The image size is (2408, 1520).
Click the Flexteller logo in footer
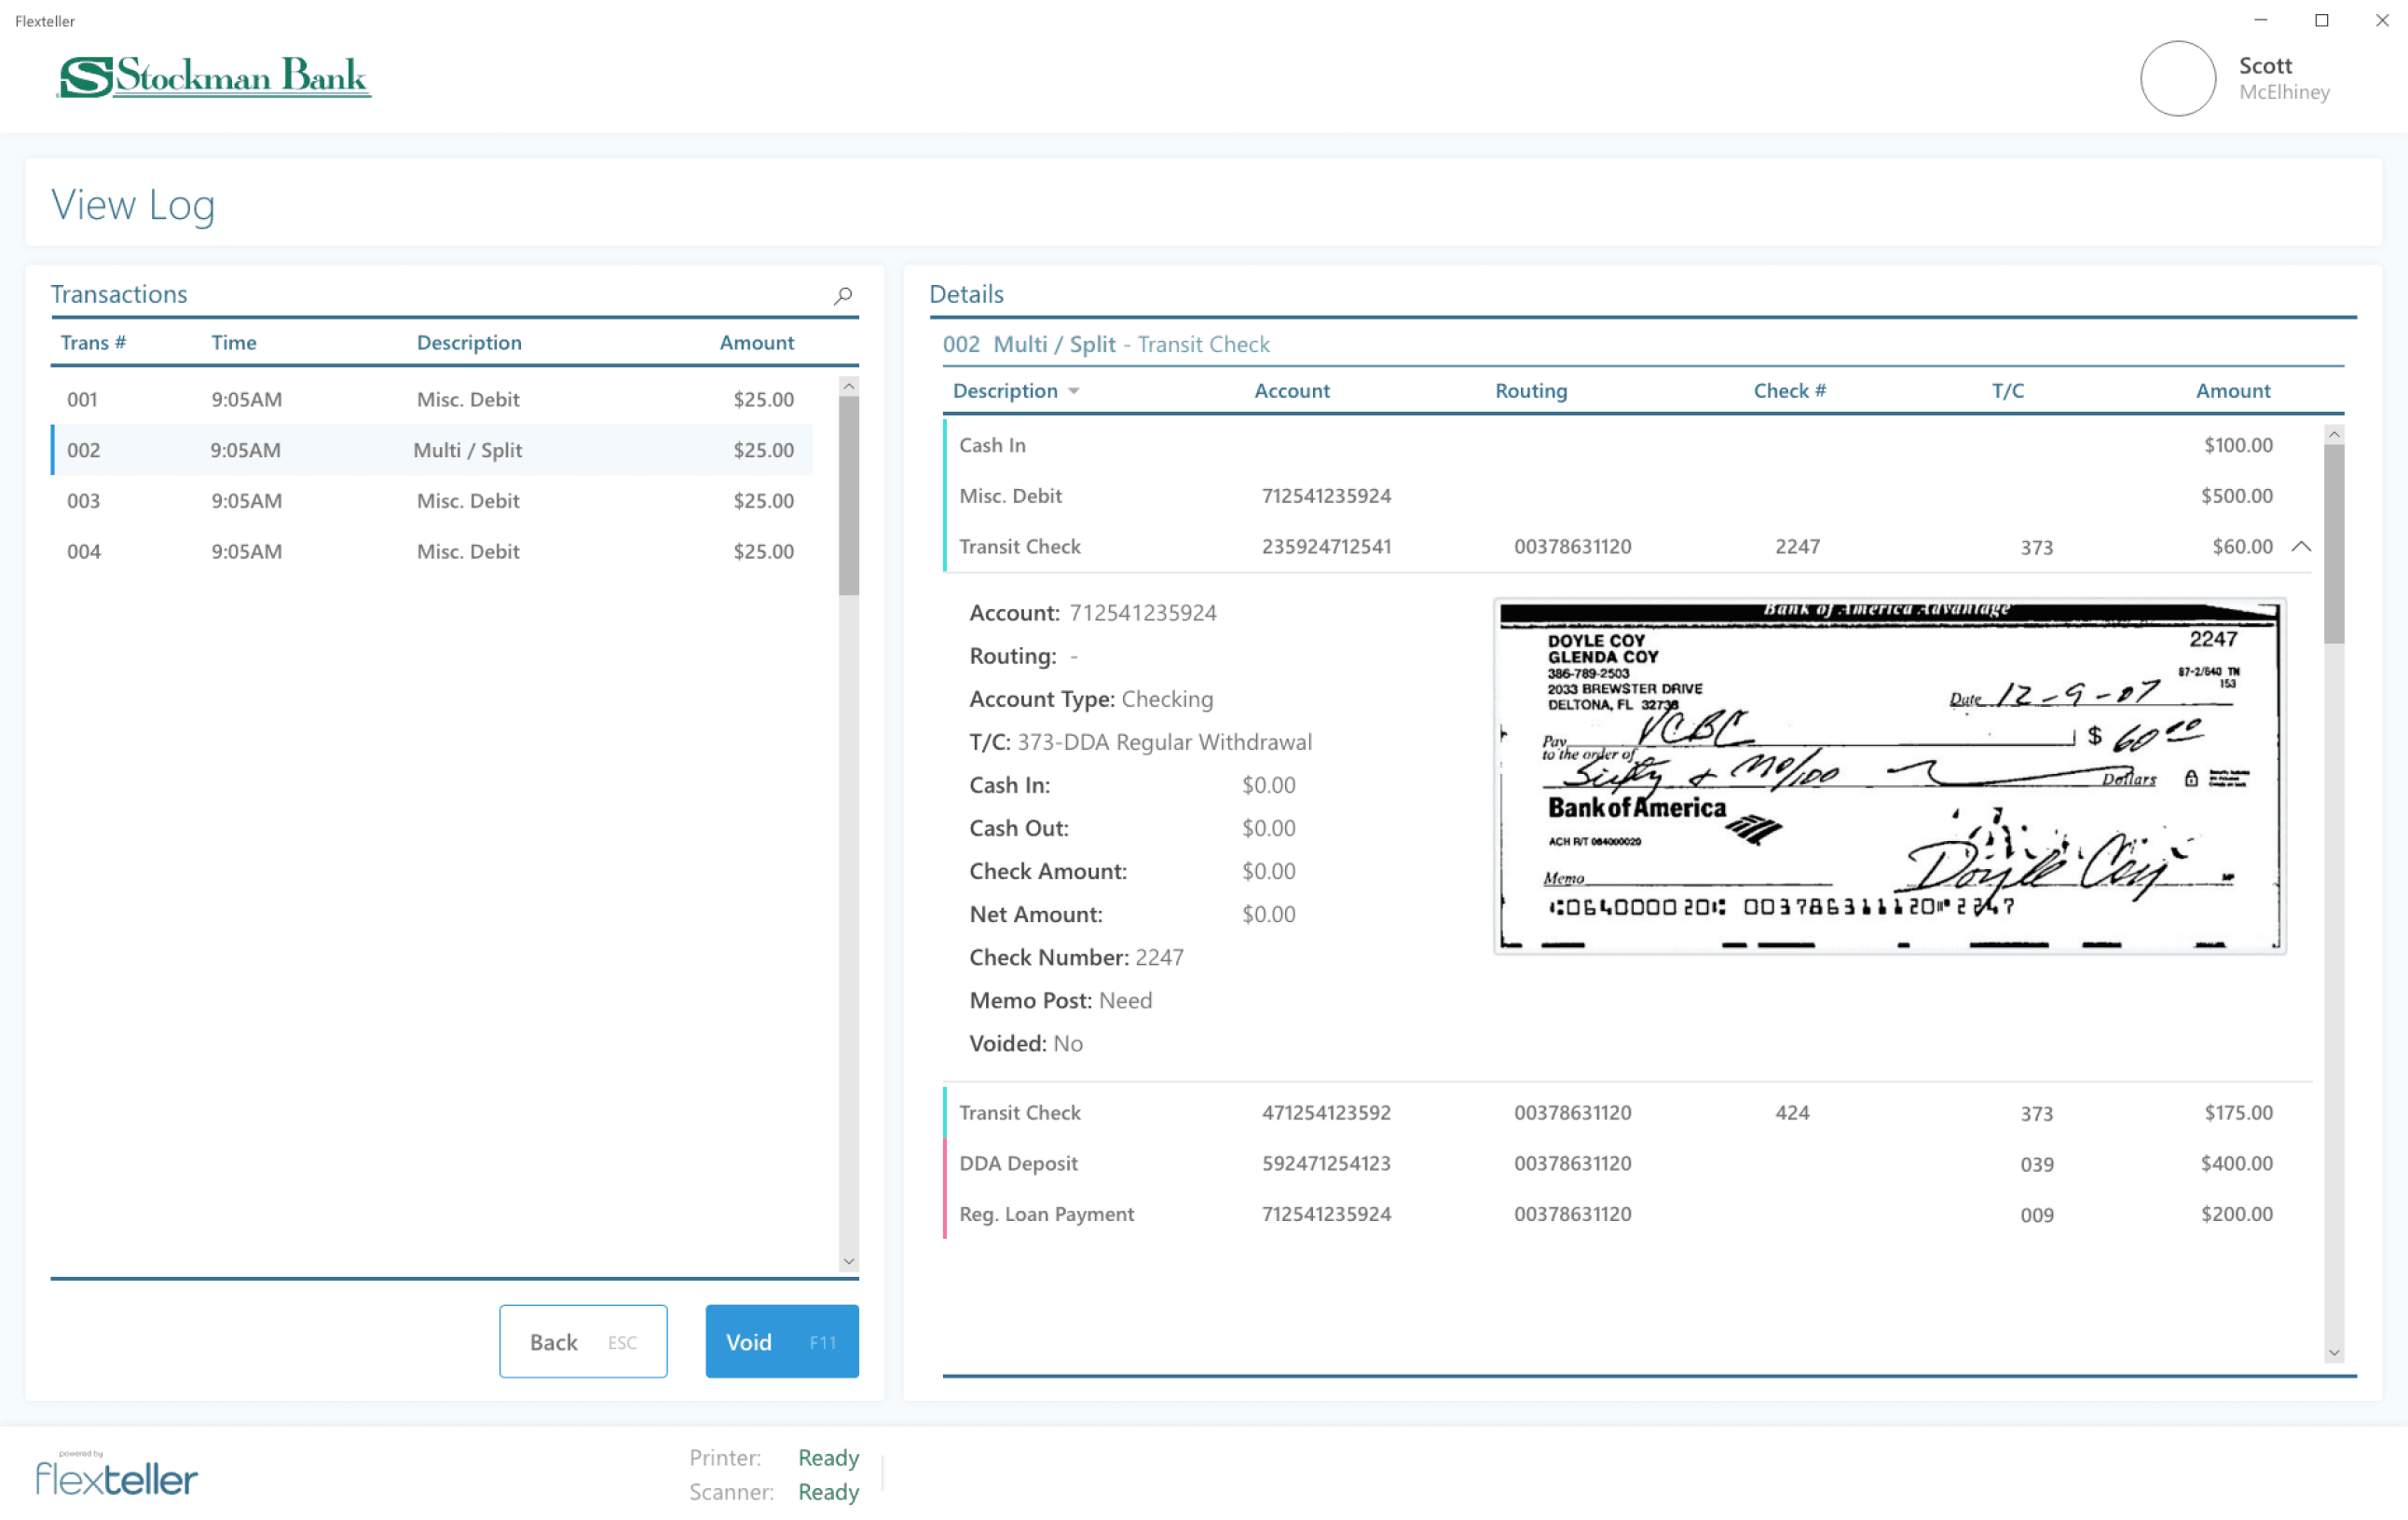116,1473
